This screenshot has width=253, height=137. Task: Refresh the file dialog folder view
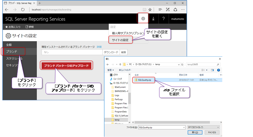tap(182, 65)
